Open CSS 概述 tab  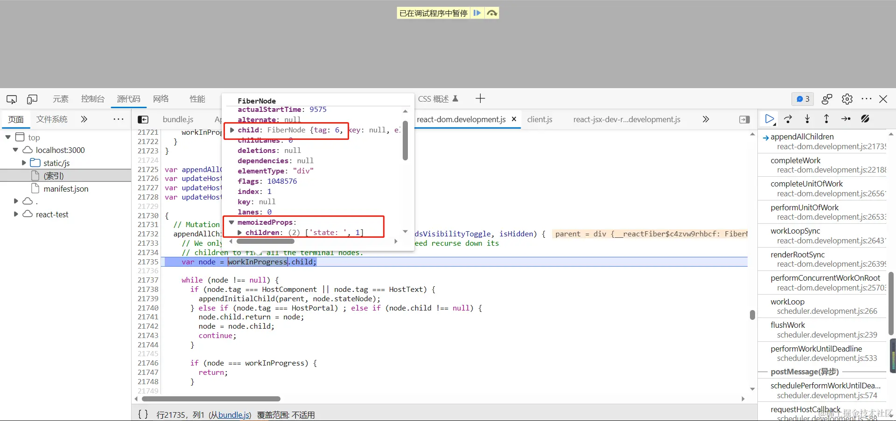pyautogui.click(x=438, y=99)
